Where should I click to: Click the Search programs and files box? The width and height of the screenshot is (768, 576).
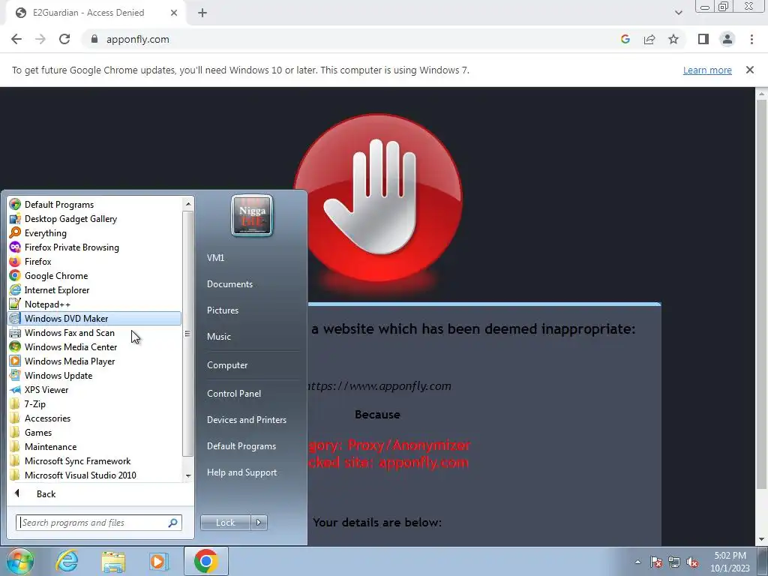click(x=99, y=523)
